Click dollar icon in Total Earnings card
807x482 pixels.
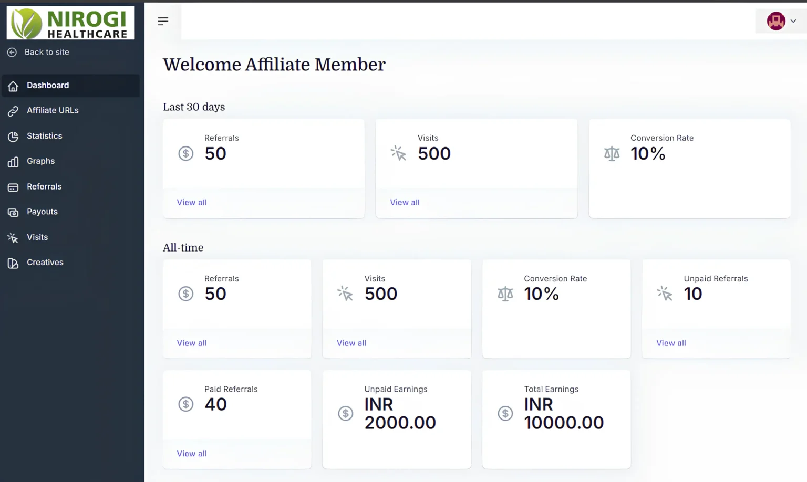coord(505,413)
